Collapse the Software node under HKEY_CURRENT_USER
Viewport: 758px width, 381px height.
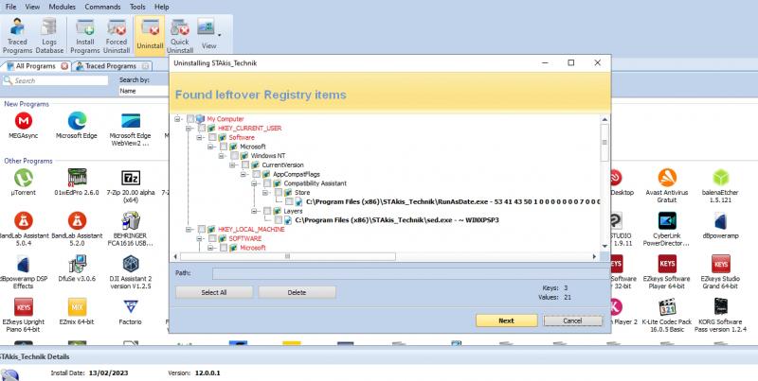click(x=199, y=137)
